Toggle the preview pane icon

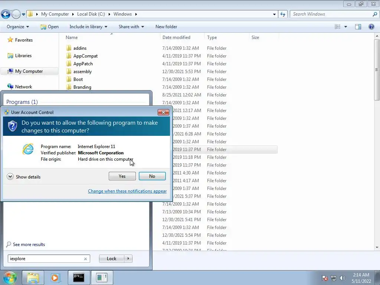coord(358,27)
